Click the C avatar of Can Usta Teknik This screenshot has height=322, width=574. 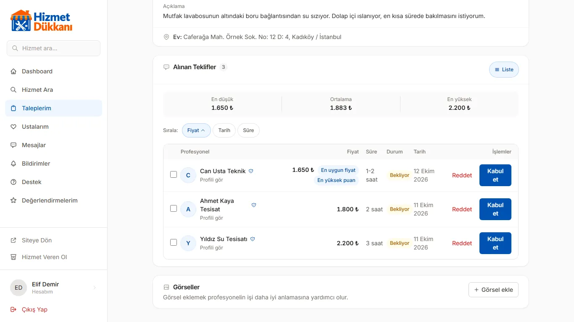pos(188,175)
